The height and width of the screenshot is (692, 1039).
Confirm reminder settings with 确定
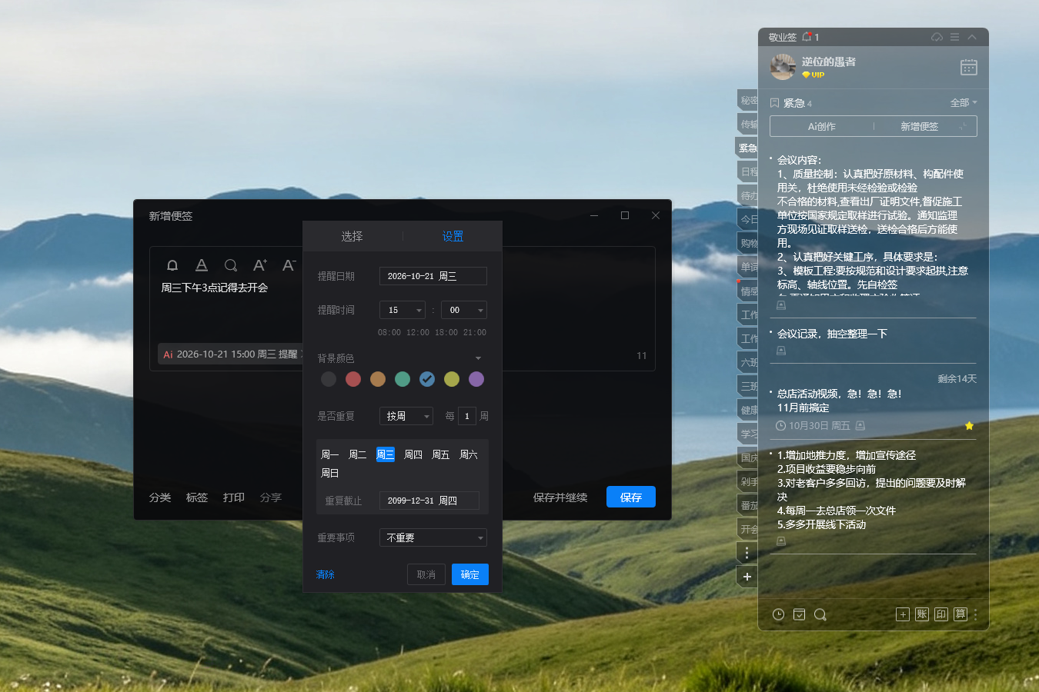470,574
